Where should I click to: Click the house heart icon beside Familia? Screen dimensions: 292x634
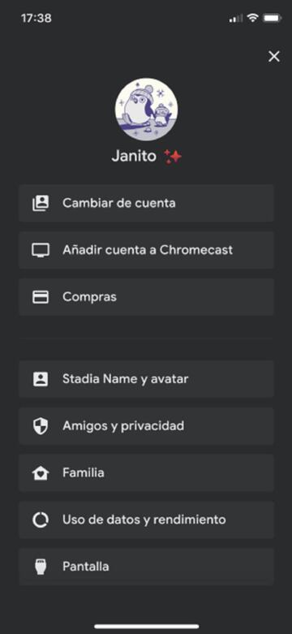click(x=41, y=473)
